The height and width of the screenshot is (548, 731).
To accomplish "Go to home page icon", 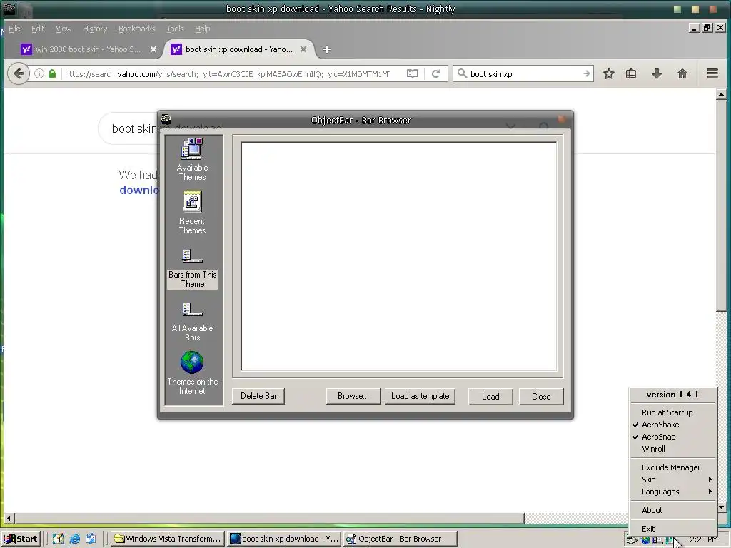I will [682, 73].
